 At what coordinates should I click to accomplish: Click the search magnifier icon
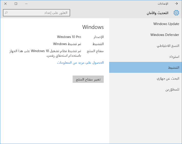6,13
